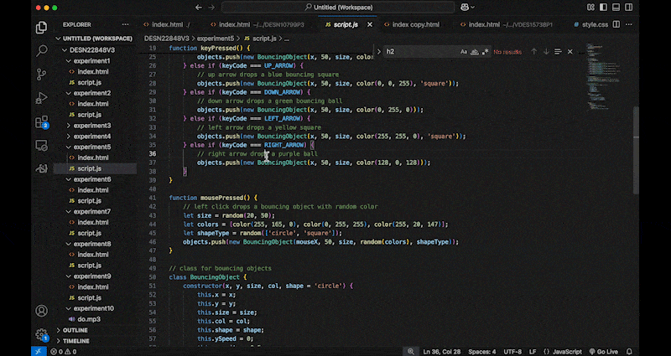Screen dimensions: 671x356
Task: Open the Accounts menu icon
Action: tap(41, 311)
